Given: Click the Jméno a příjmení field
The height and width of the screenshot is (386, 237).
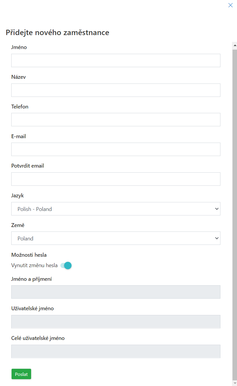Looking at the screenshot, I should point(116,292).
